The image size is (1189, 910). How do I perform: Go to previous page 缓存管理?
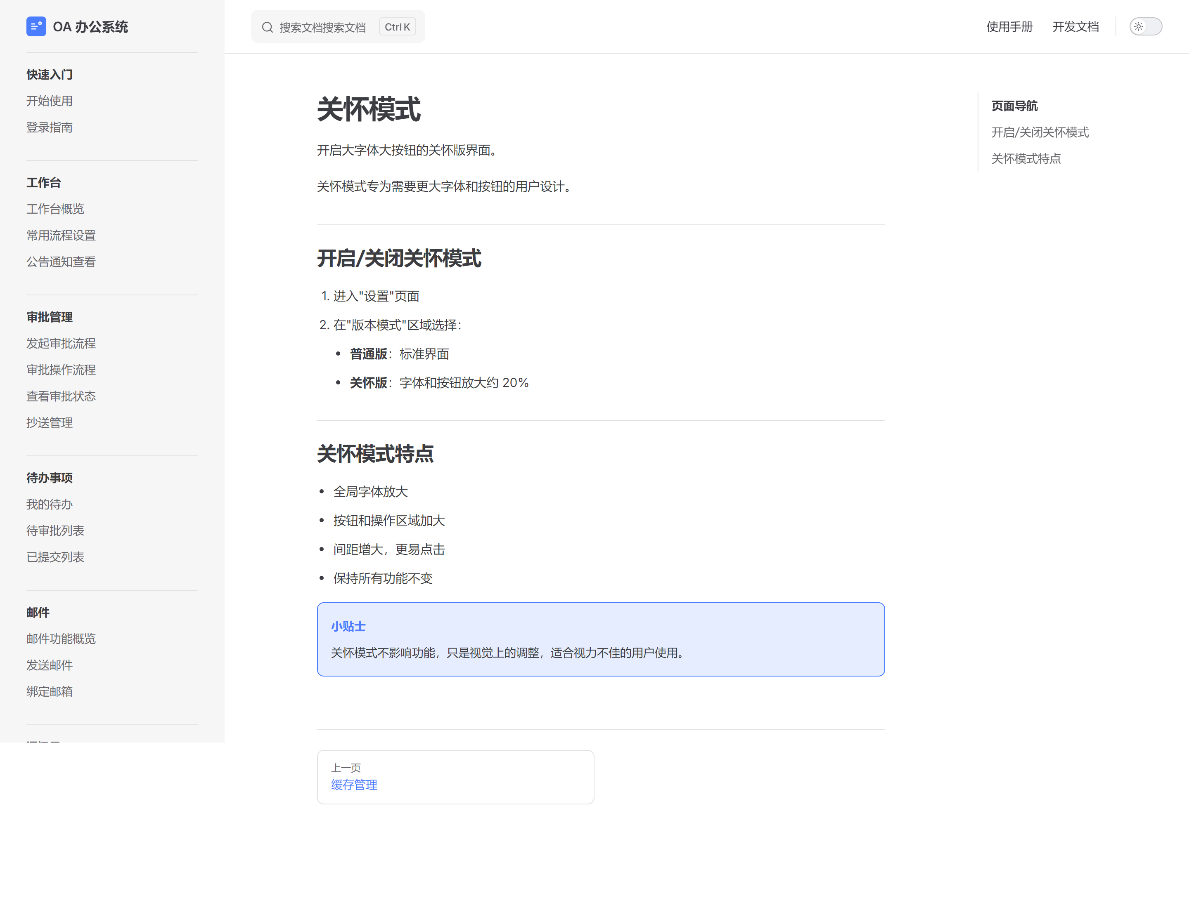pos(354,784)
